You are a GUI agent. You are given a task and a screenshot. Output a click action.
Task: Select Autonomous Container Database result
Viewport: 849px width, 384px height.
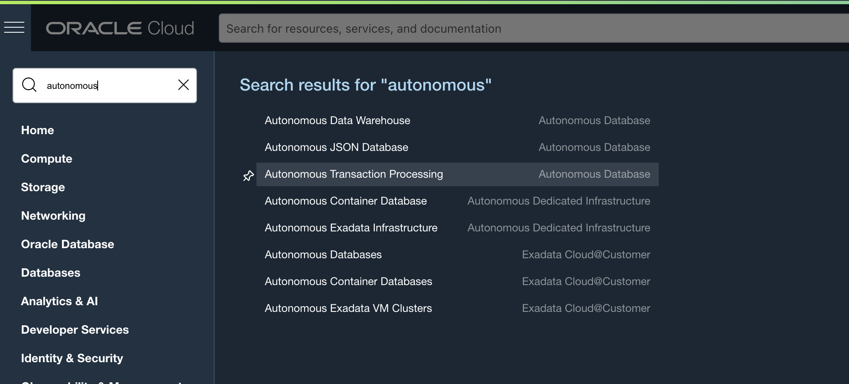[345, 201]
